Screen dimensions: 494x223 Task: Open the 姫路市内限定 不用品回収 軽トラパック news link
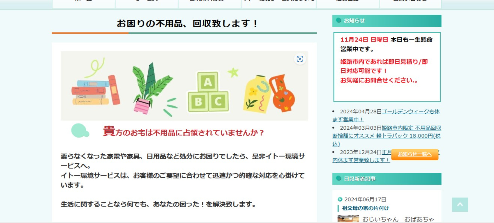pos(387,136)
